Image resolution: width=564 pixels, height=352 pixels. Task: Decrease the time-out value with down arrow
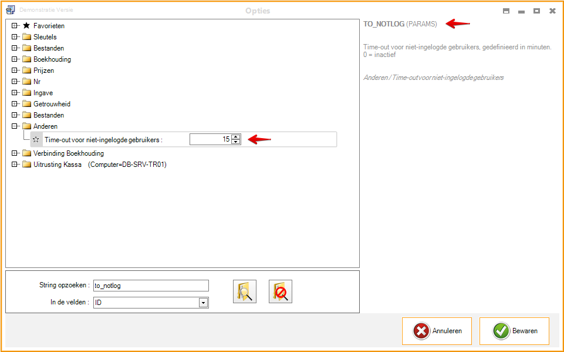coord(236,142)
